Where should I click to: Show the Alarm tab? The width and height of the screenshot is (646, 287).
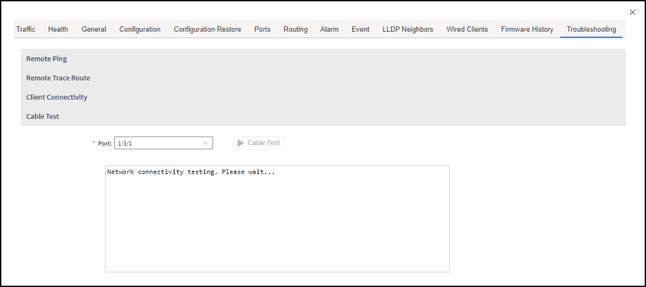coord(329,29)
